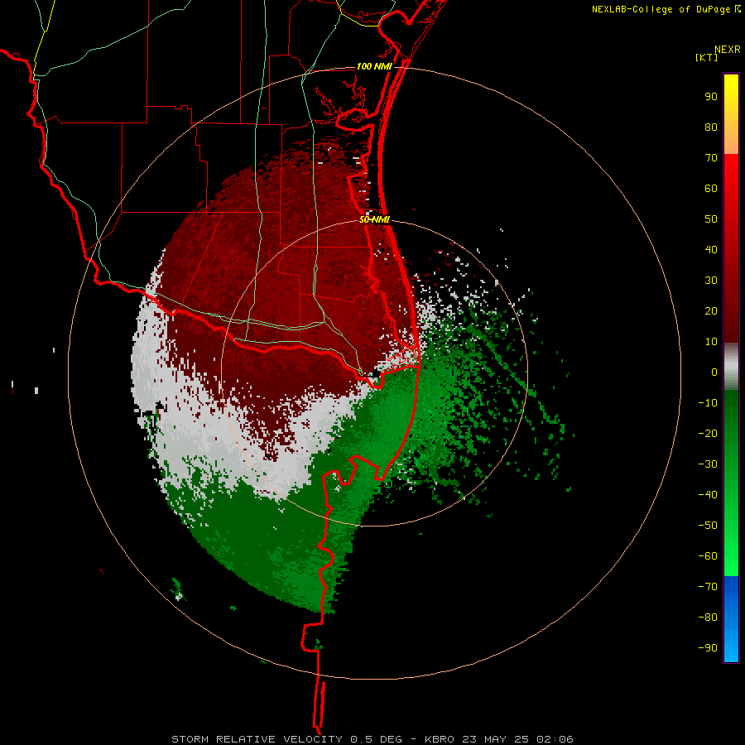Click the -80 value on the velocity scale
This screenshot has height=745, width=745.
point(708,618)
